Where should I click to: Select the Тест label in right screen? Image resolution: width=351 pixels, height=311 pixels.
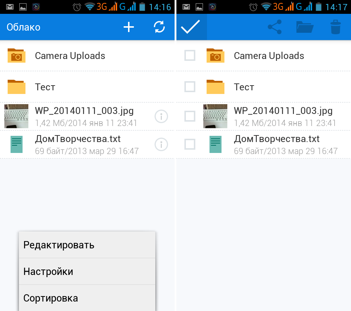pyautogui.click(x=244, y=87)
